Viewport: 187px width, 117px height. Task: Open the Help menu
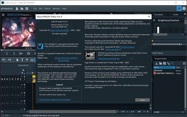[x=64, y=9]
